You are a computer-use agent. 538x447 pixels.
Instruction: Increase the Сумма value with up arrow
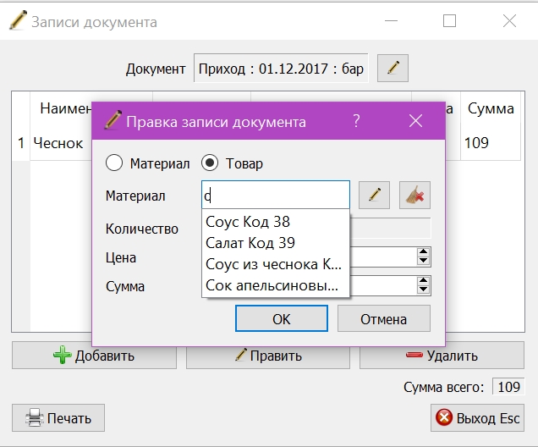coord(424,281)
